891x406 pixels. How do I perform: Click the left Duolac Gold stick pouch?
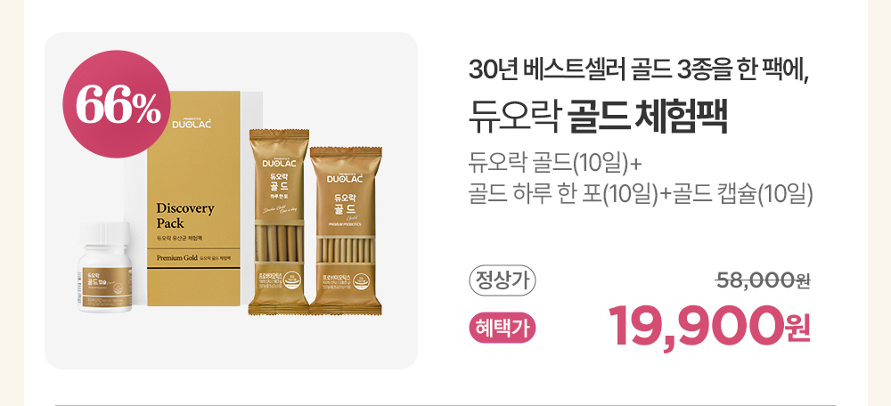(x=279, y=222)
